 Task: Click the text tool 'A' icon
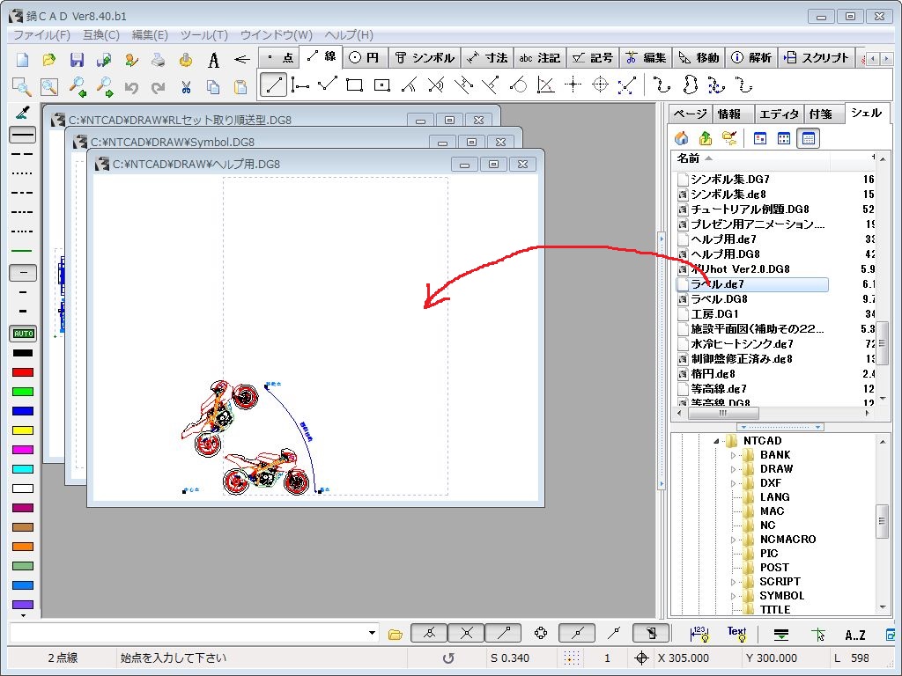pos(213,60)
